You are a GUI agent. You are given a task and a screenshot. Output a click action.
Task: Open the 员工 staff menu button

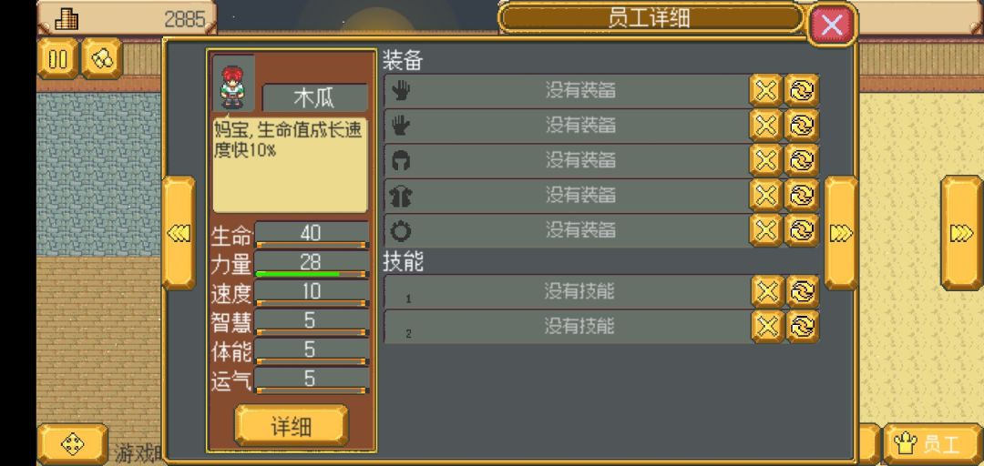tap(933, 445)
